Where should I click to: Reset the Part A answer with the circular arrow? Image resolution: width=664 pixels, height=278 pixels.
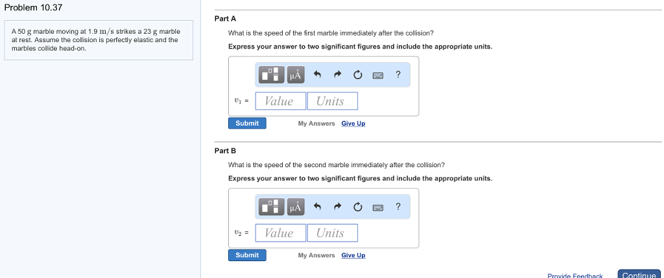[x=357, y=75]
